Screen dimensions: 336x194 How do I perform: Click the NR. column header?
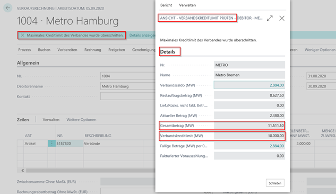tap(60, 136)
